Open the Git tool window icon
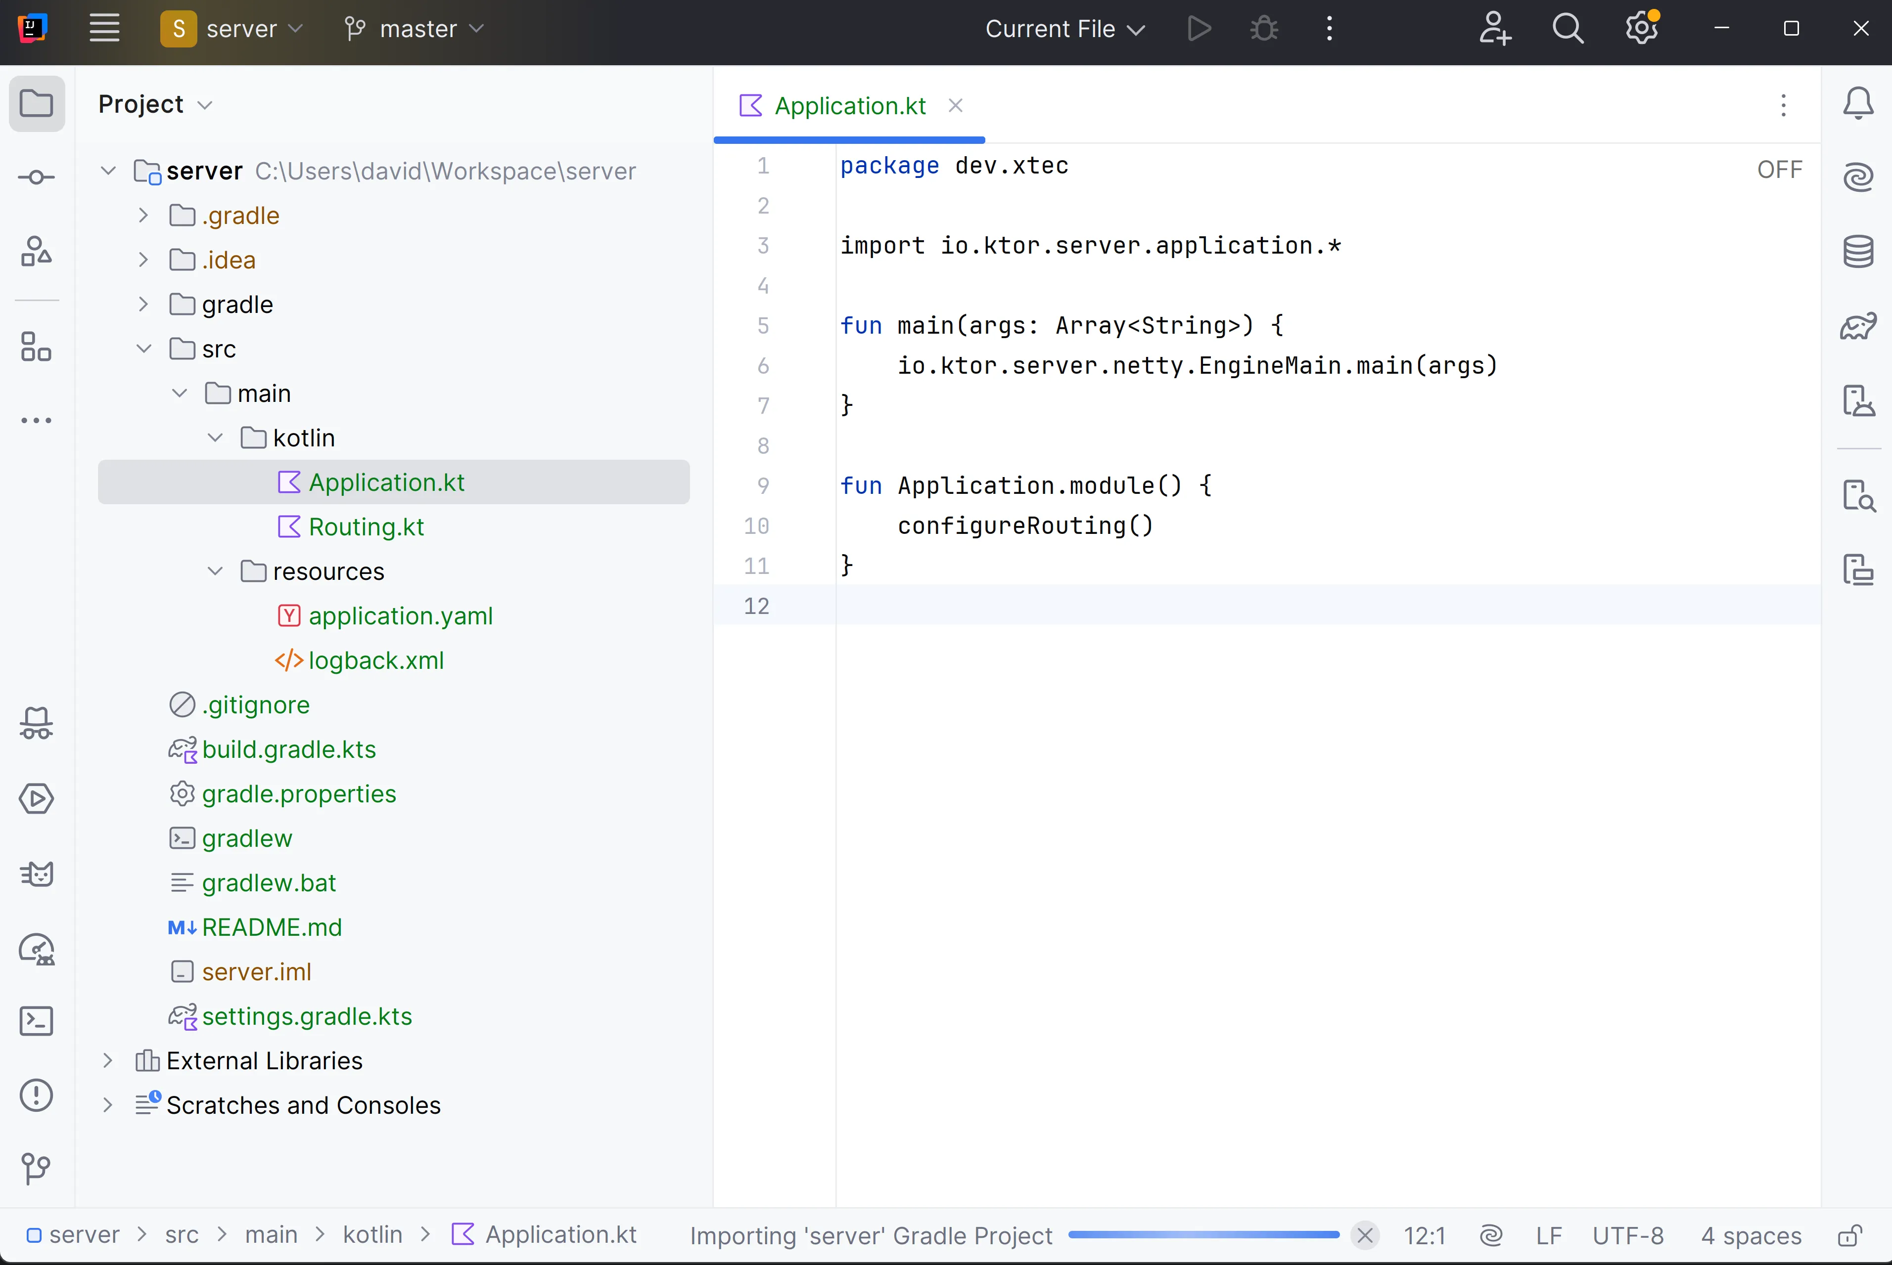The image size is (1892, 1265). (x=36, y=1168)
